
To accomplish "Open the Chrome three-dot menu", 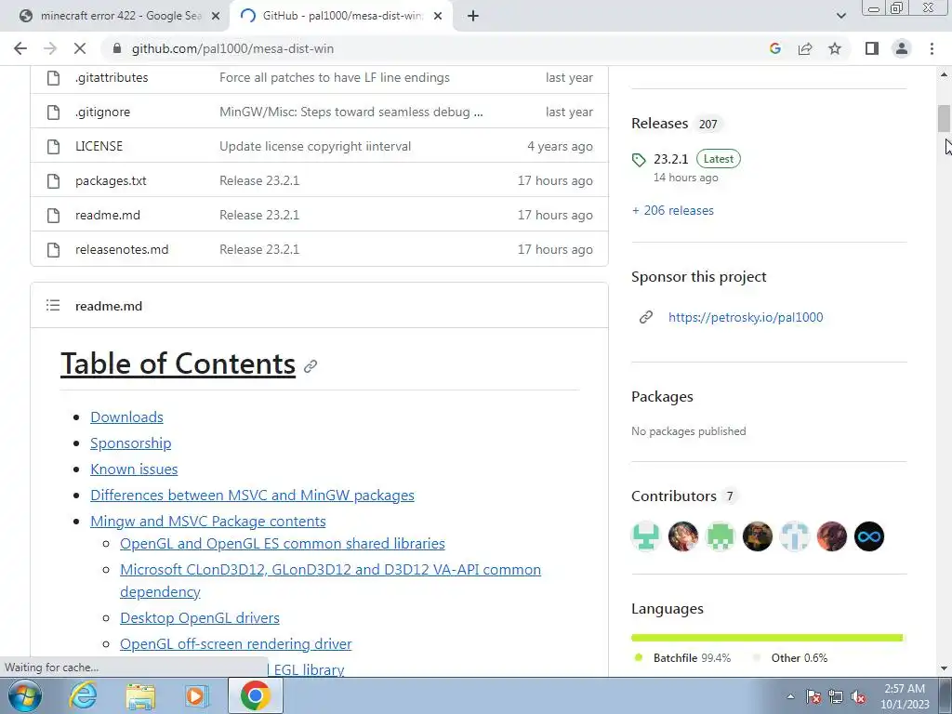I will (932, 48).
